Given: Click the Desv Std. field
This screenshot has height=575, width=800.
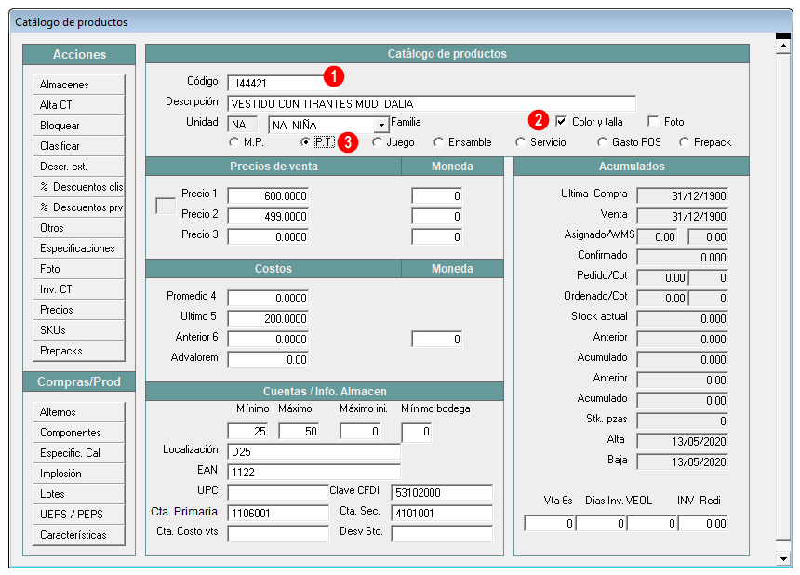Looking at the screenshot, I should tap(442, 533).
